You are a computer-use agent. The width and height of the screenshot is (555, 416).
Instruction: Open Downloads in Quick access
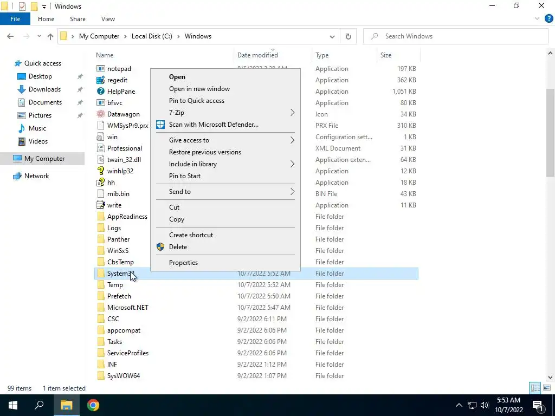(x=44, y=89)
